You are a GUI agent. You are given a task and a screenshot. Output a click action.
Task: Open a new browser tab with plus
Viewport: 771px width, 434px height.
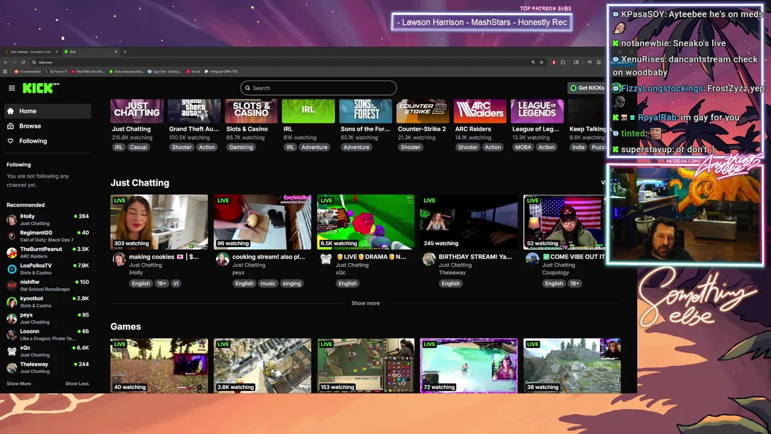point(125,52)
